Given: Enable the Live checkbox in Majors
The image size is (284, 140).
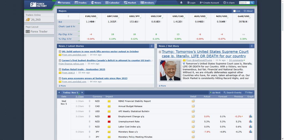Looking at the screenshot, I should (234, 11).
